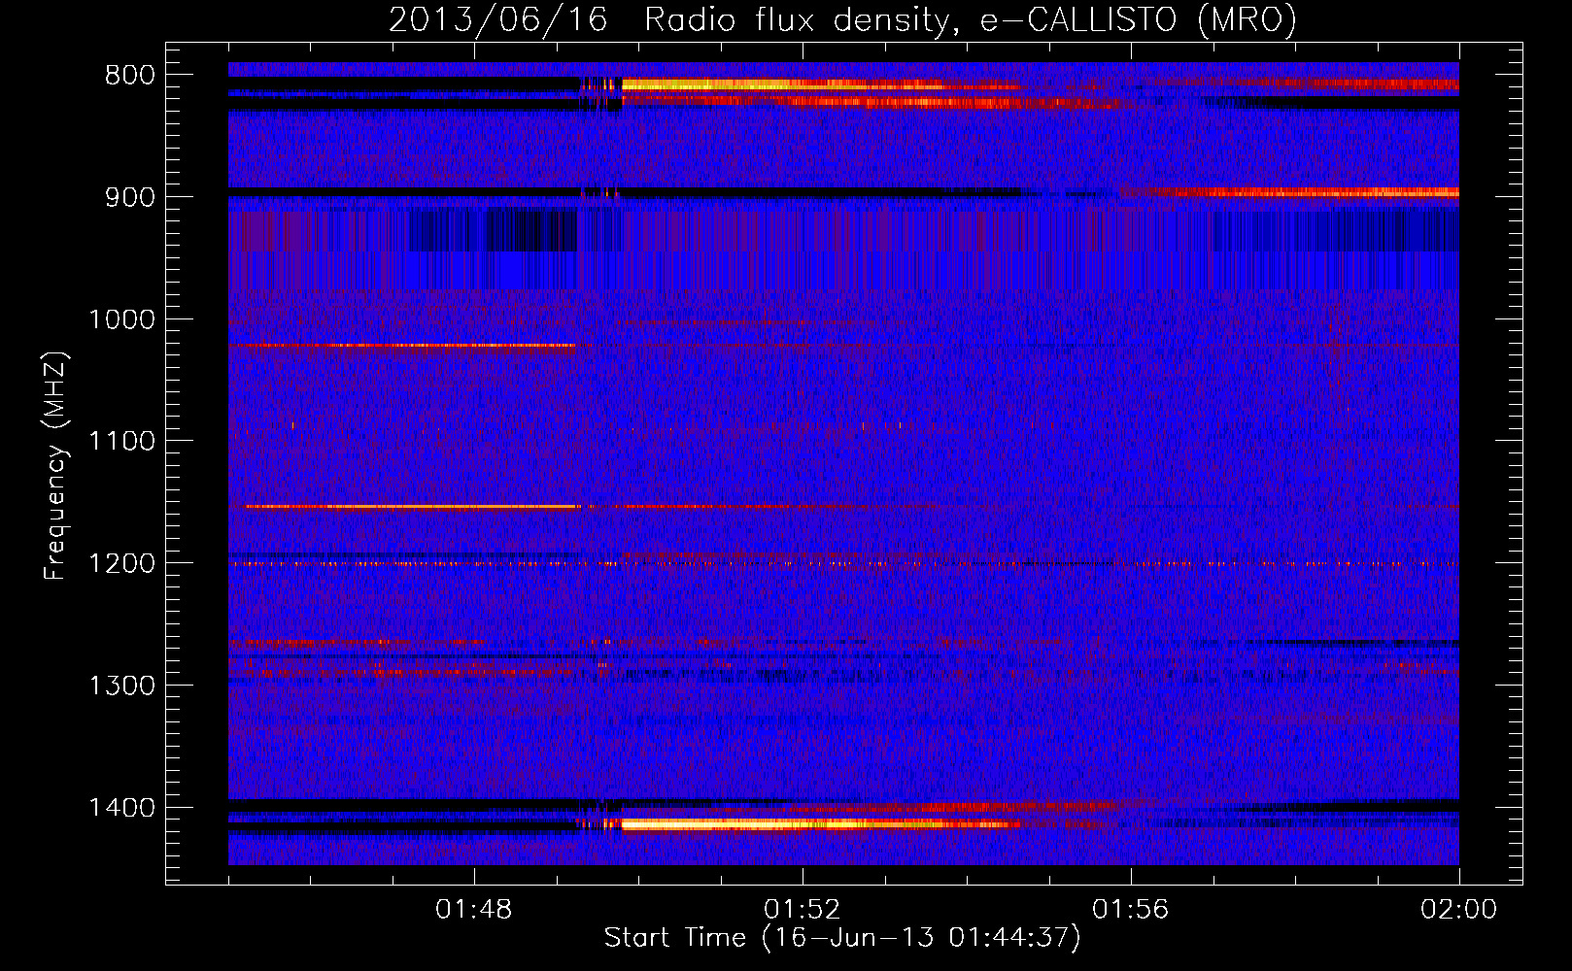Image resolution: width=1572 pixels, height=971 pixels.
Task: Click the 900 frequency axis label
Action: [129, 197]
